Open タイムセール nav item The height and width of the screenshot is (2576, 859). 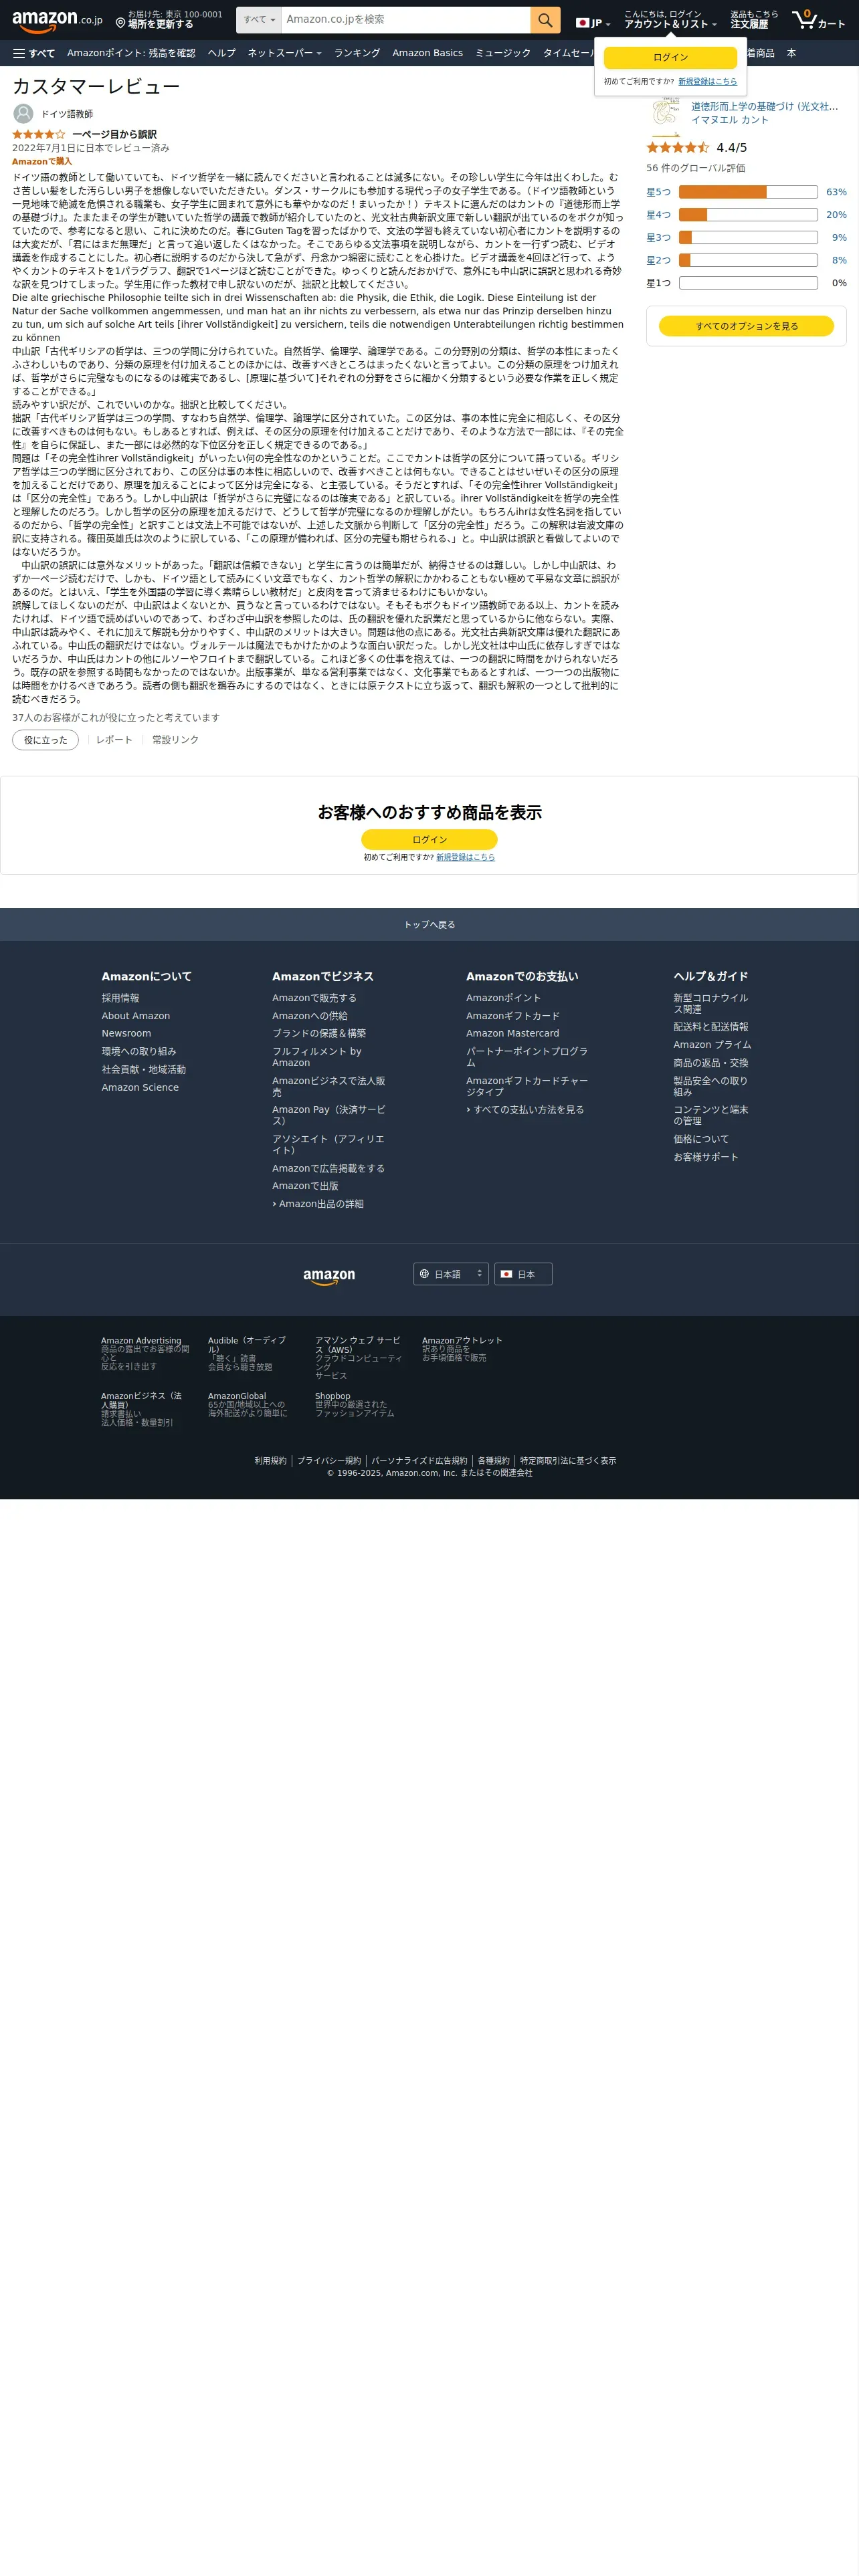point(568,53)
